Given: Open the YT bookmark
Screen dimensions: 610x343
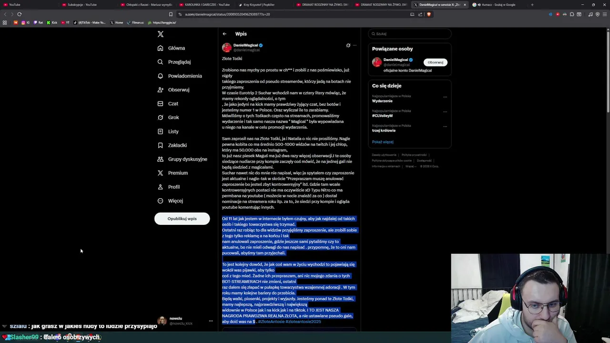Looking at the screenshot, I should (65, 22).
